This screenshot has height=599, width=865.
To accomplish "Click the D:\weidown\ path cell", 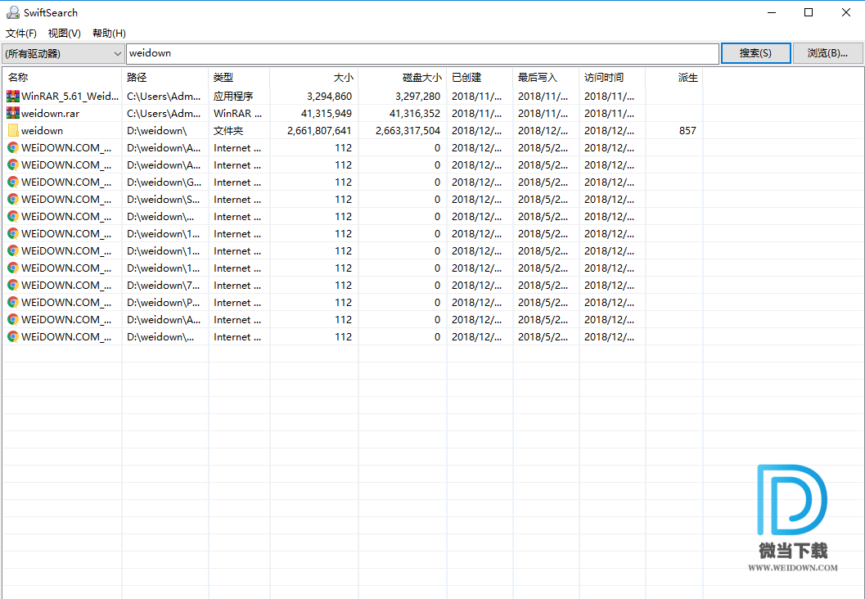I will click(x=156, y=131).
